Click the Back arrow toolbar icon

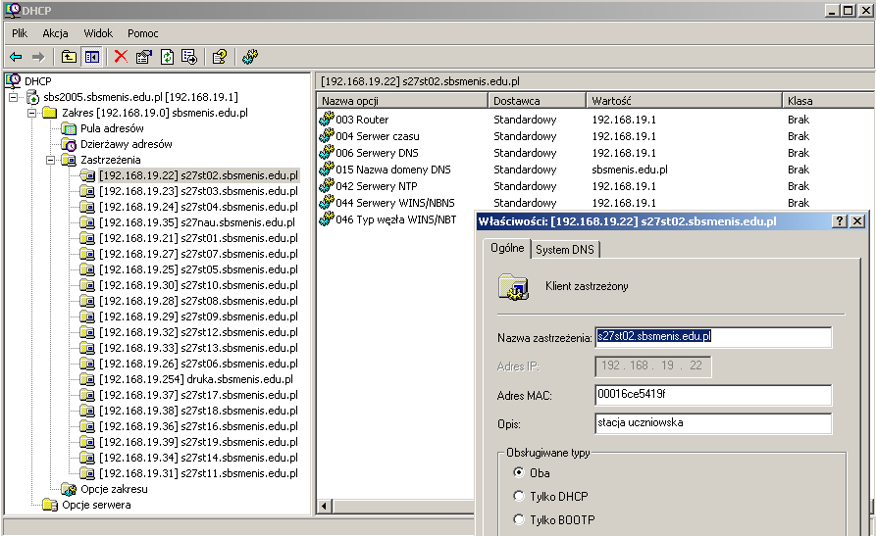pyautogui.click(x=16, y=57)
